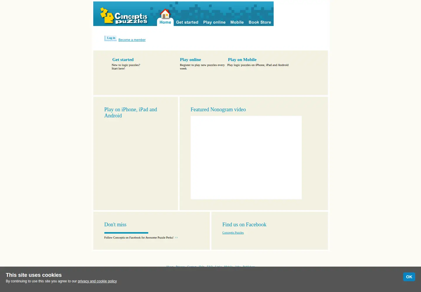Viewport: 421px width, 292px height.
Task: Click the featured Nonogram video frame
Action: pyautogui.click(x=246, y=158)
